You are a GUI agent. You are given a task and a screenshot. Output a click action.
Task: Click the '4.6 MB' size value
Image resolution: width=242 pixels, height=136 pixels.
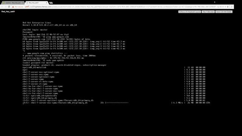(x=190, y=98)
